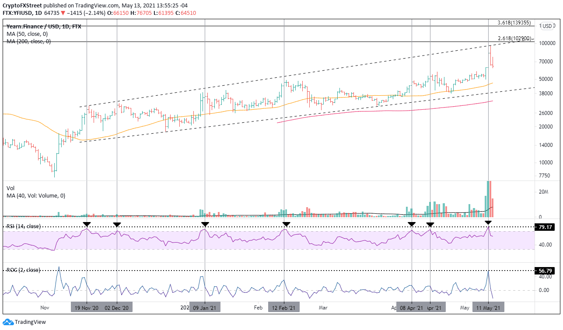This screenshot has width=563, height=330.
Task: Select the arrow marker over 12 Feb '21
Action: (x=285, y=224)
